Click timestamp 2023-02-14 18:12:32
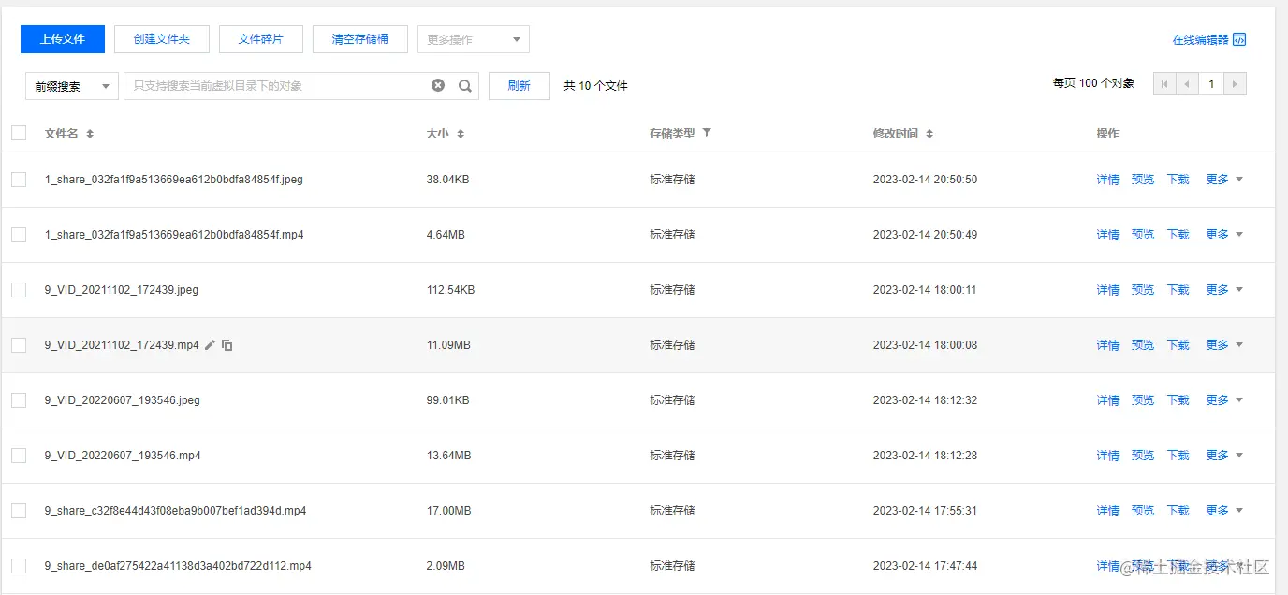 [x=925, y=400]
